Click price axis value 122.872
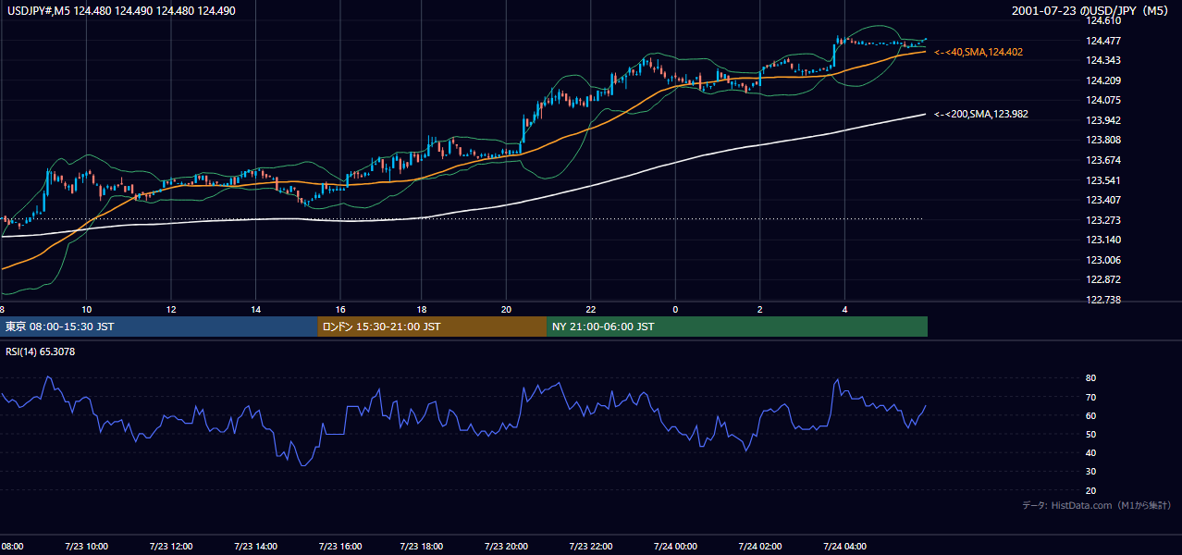This screenshot has width=1182, height=555. tap(1103, 279)
